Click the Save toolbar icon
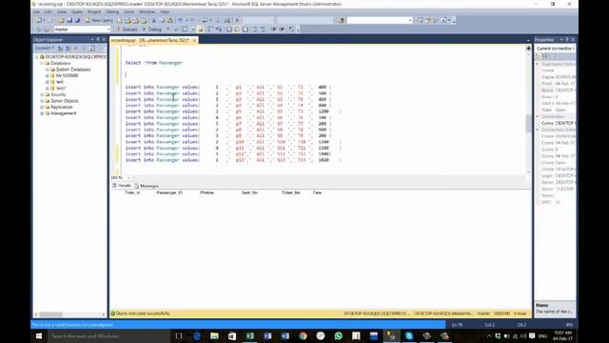 (x=69, y=20)
